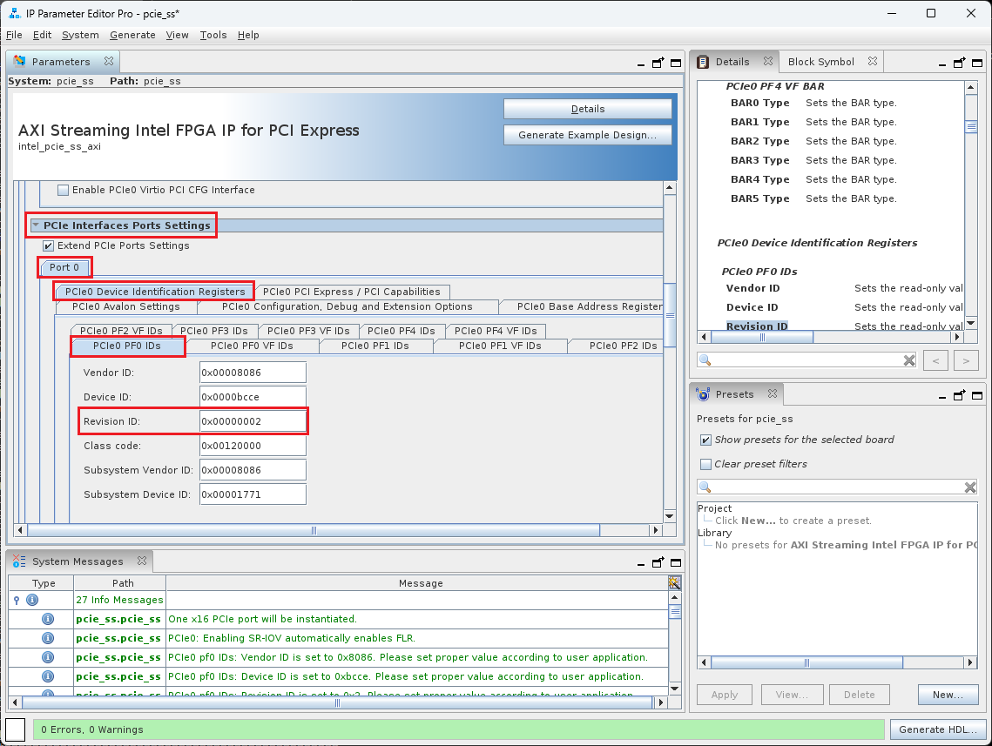Click the System Messages filter icon
The height and width of the screenshot is (746, 992).
[x=674, y=582]
